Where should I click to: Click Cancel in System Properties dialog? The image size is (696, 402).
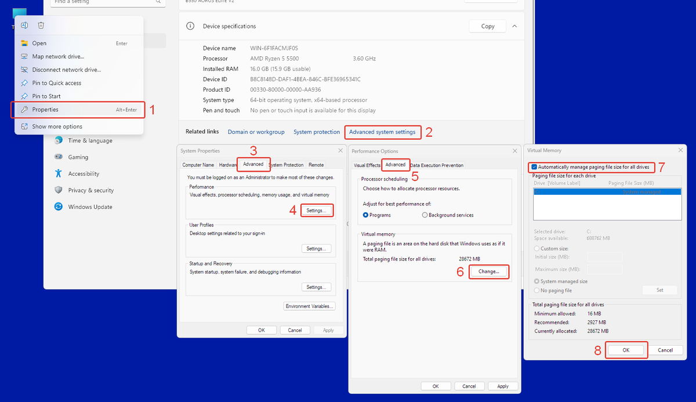(x=295, y=330)
